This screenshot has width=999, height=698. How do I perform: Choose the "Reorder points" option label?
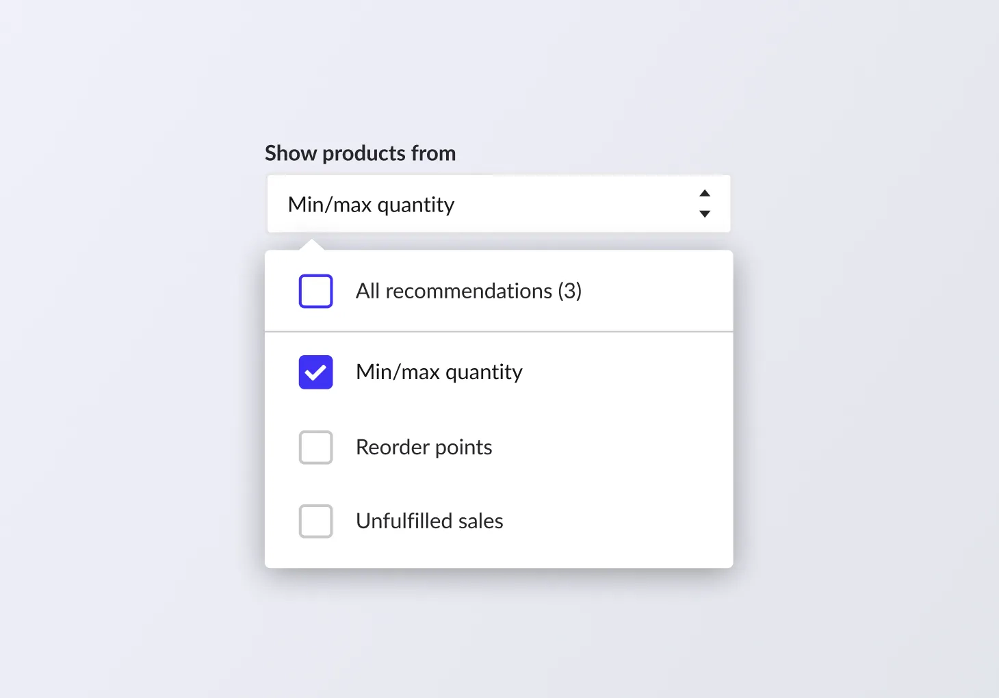(x=424, y=448)
